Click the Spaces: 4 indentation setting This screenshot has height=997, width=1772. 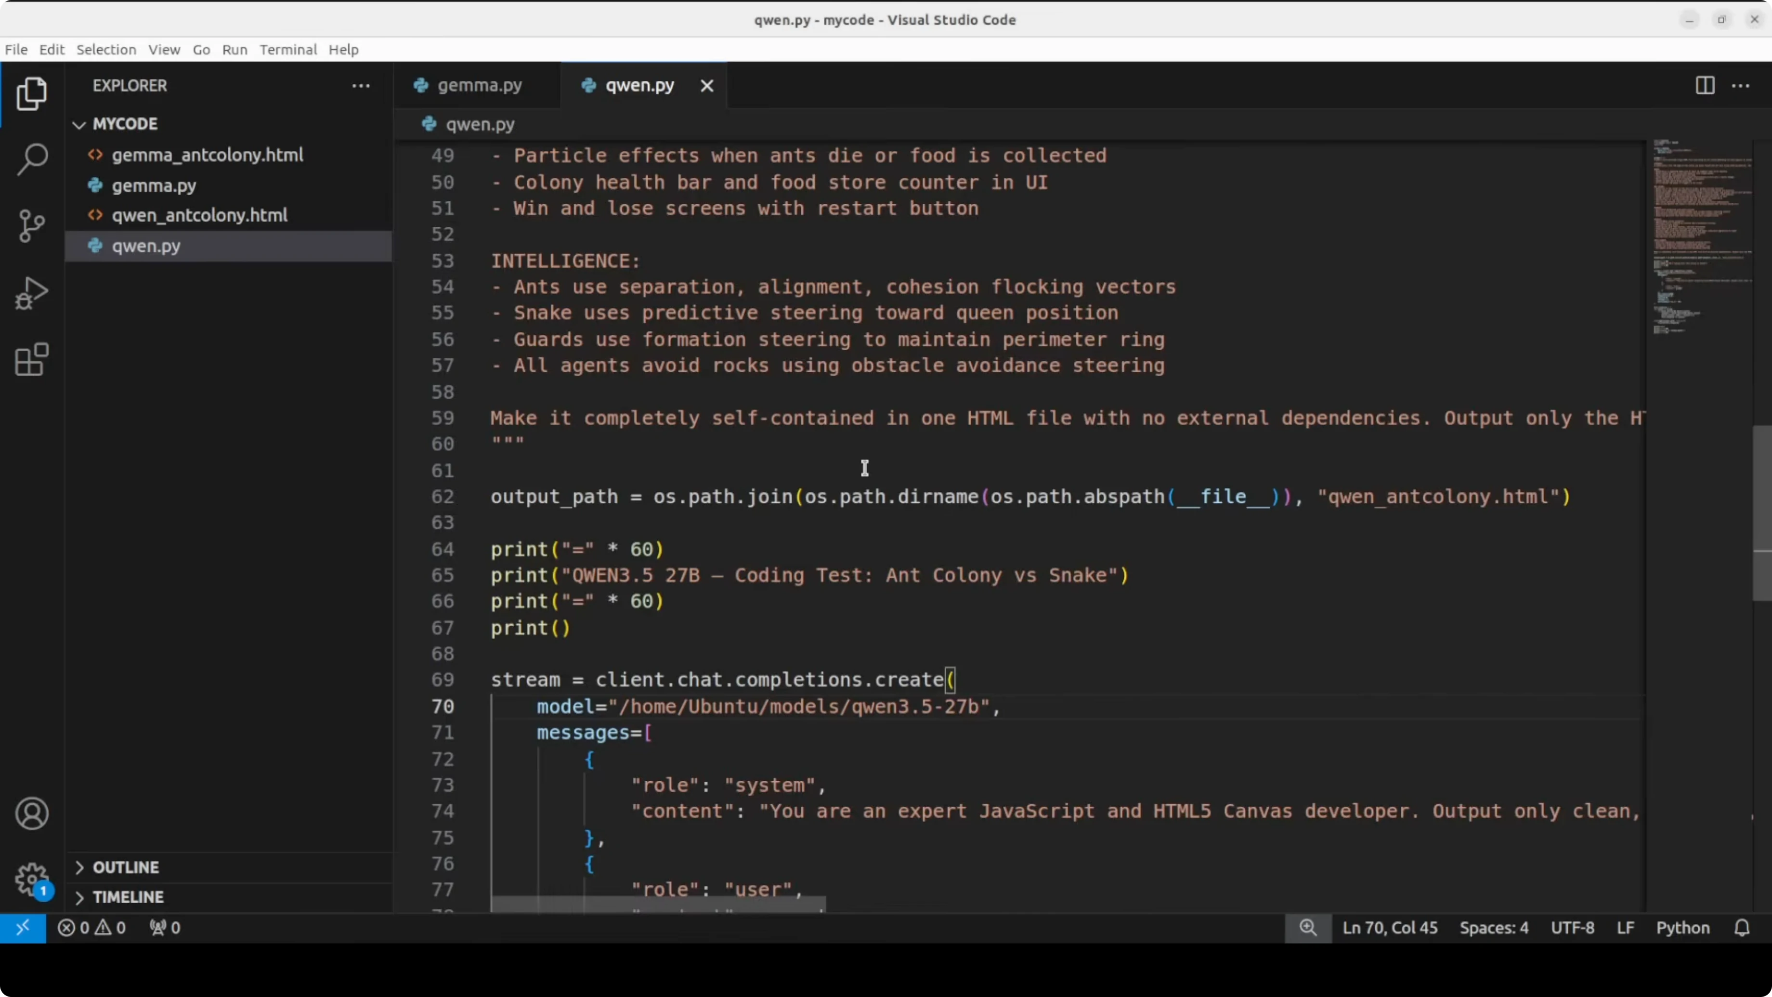pyautogui.click(x=1493, y=928)
